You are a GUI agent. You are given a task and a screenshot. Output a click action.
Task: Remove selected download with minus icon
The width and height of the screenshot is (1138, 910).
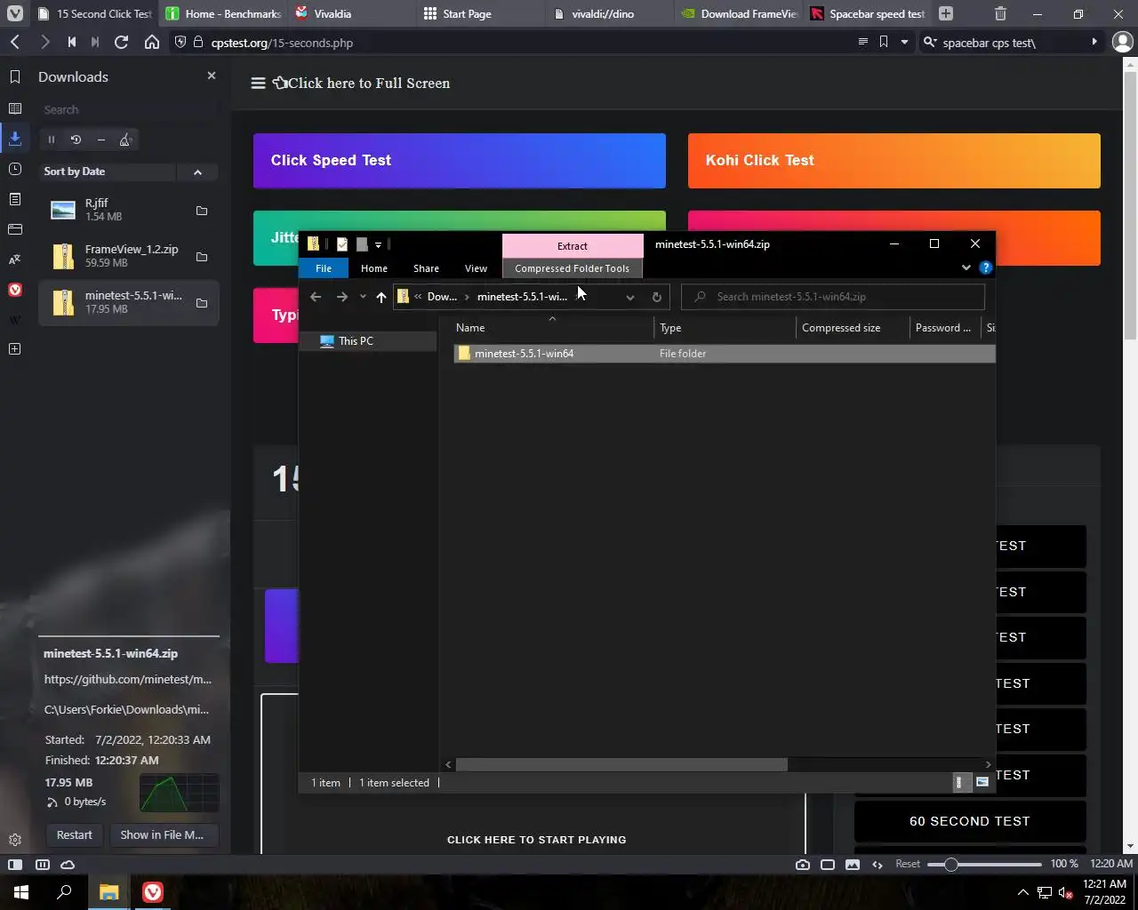click(100, 140)
